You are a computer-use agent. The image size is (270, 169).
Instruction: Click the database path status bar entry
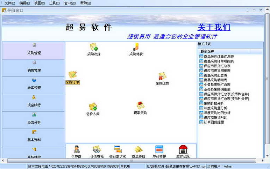pyautogui.click(x=176, y=166)
